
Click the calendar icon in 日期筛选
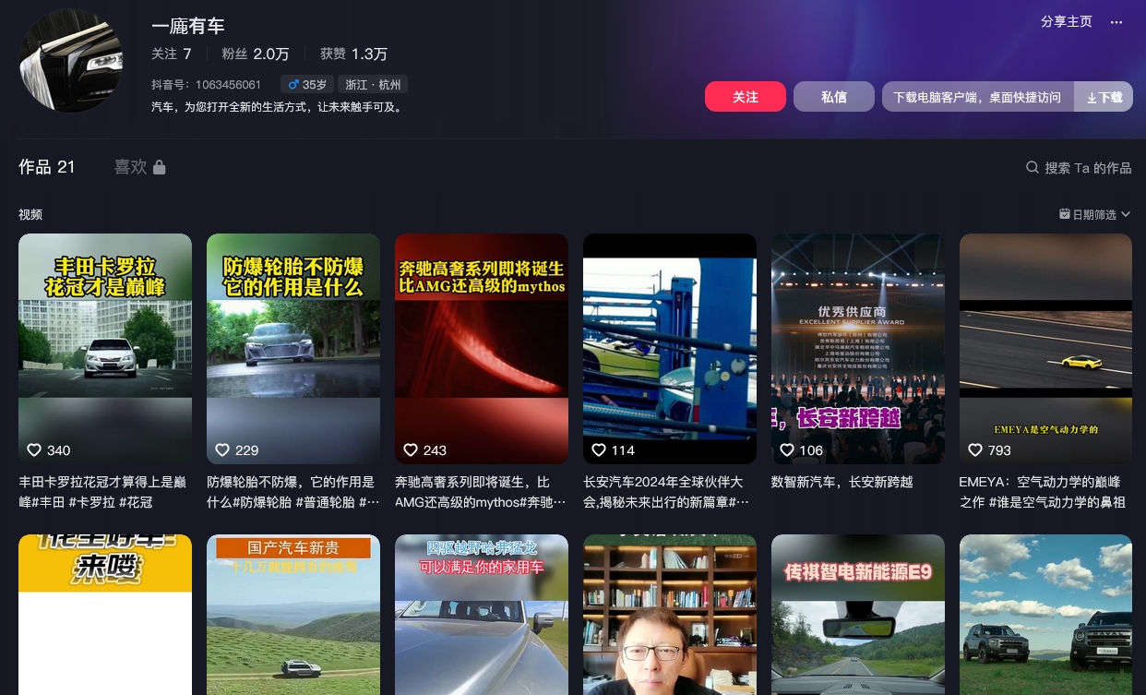1065,214
